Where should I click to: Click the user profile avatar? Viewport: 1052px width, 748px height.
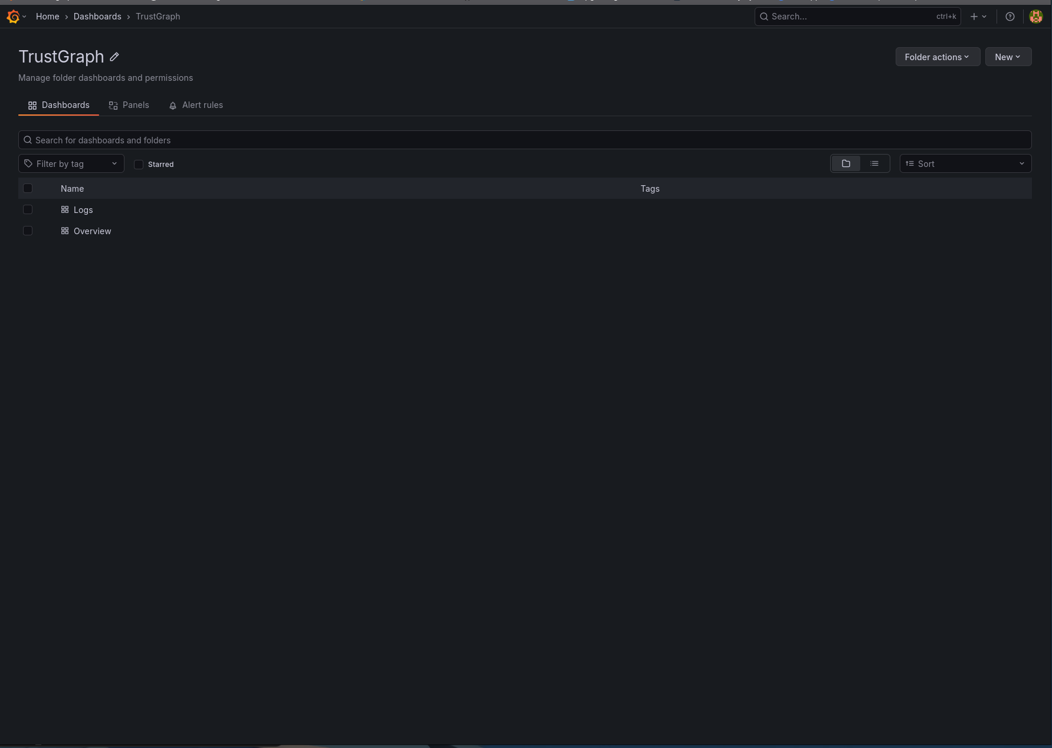(x=1035, y=17)
